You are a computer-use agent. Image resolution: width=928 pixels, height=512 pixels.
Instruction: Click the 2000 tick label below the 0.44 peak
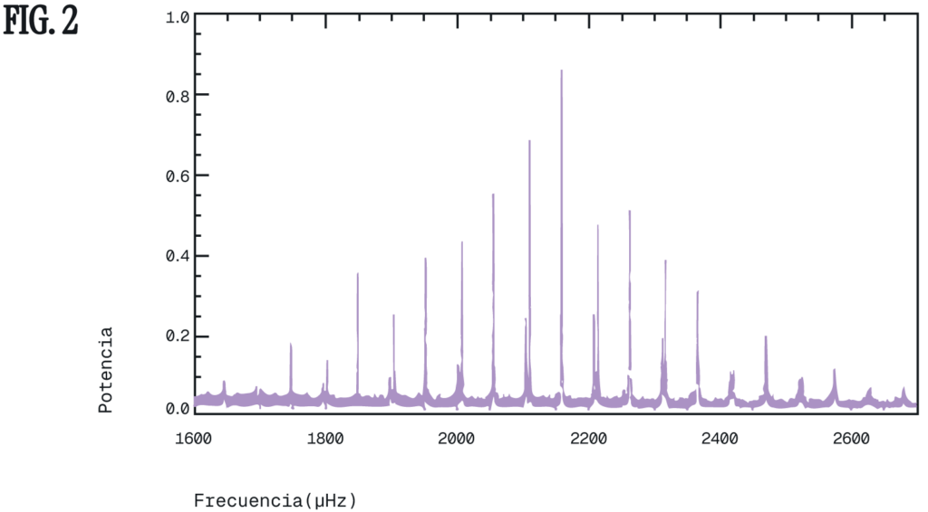[457, 440]
